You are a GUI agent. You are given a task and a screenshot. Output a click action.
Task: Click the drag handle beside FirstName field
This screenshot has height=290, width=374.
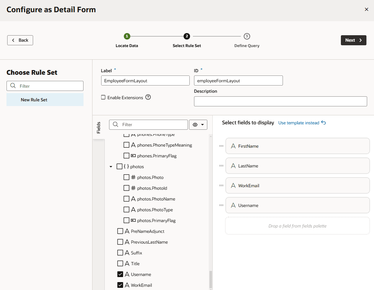pos(221,146)
